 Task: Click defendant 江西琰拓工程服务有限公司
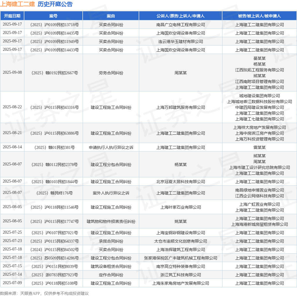[260, 70]
